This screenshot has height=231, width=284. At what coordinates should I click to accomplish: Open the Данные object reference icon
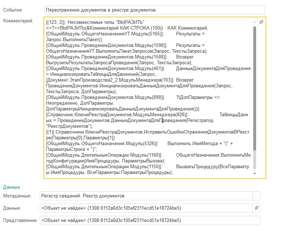pos(257,208)
